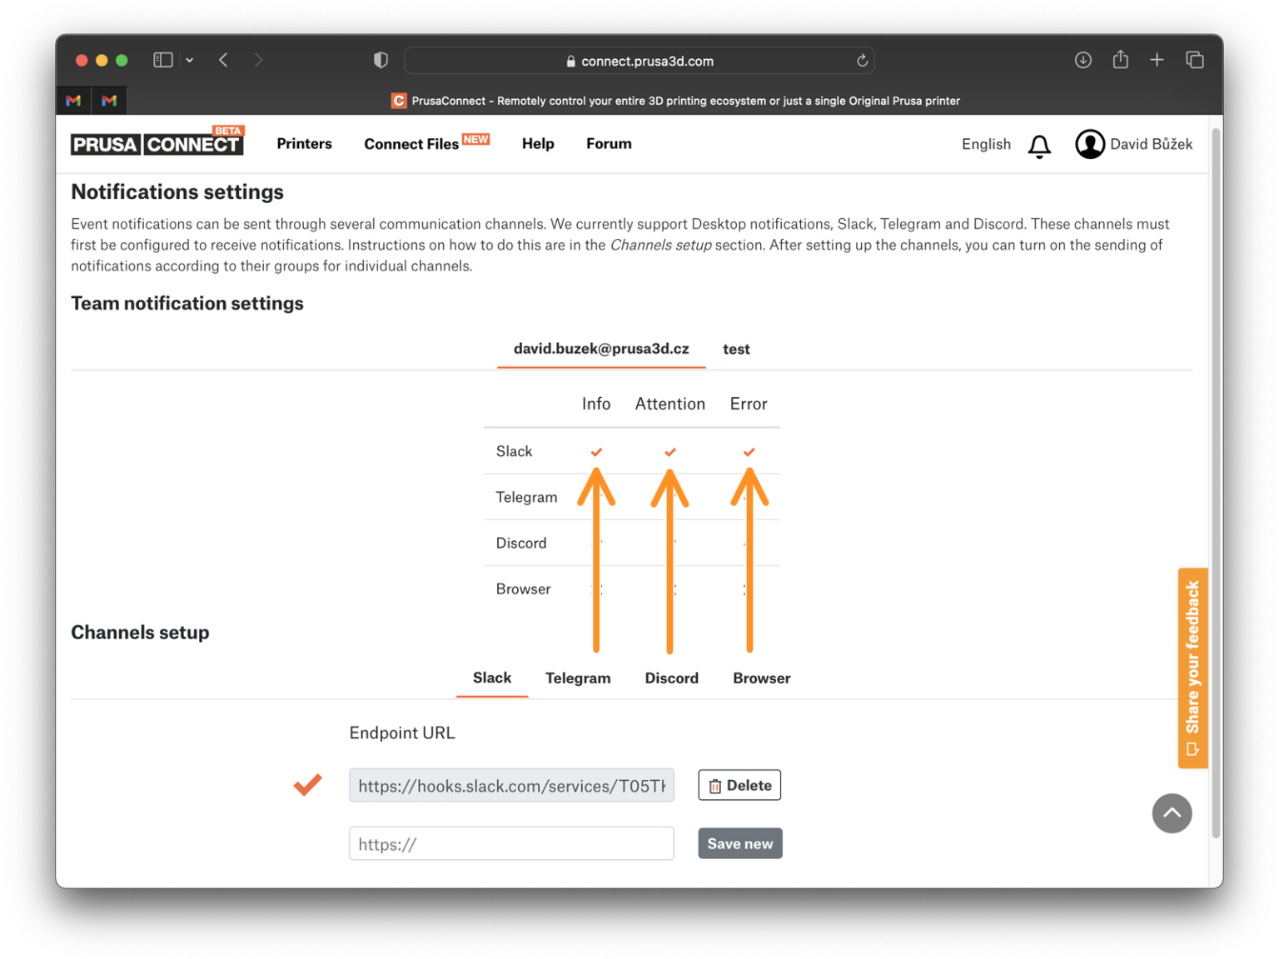The image size is (1279, 959).
Task: Open the Safari downloads icon
Action: (1082, 59)
